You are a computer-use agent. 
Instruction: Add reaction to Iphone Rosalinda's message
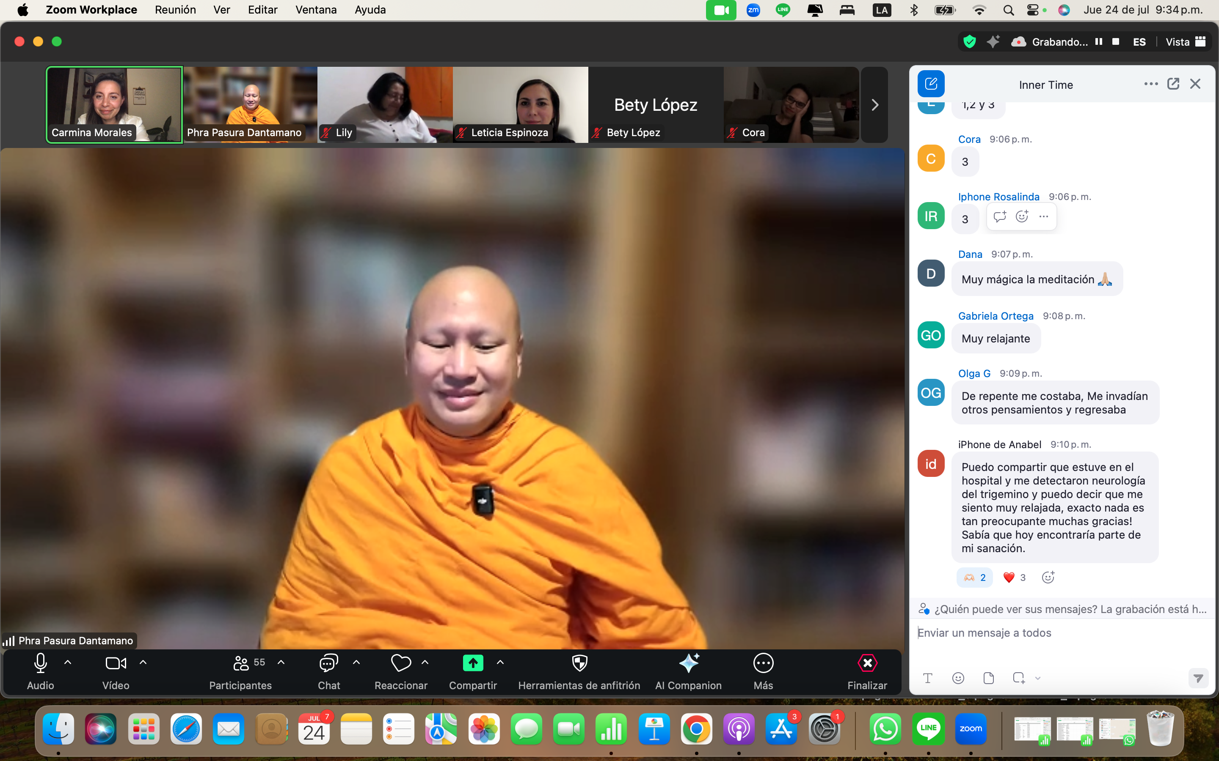coord(1022,217)
